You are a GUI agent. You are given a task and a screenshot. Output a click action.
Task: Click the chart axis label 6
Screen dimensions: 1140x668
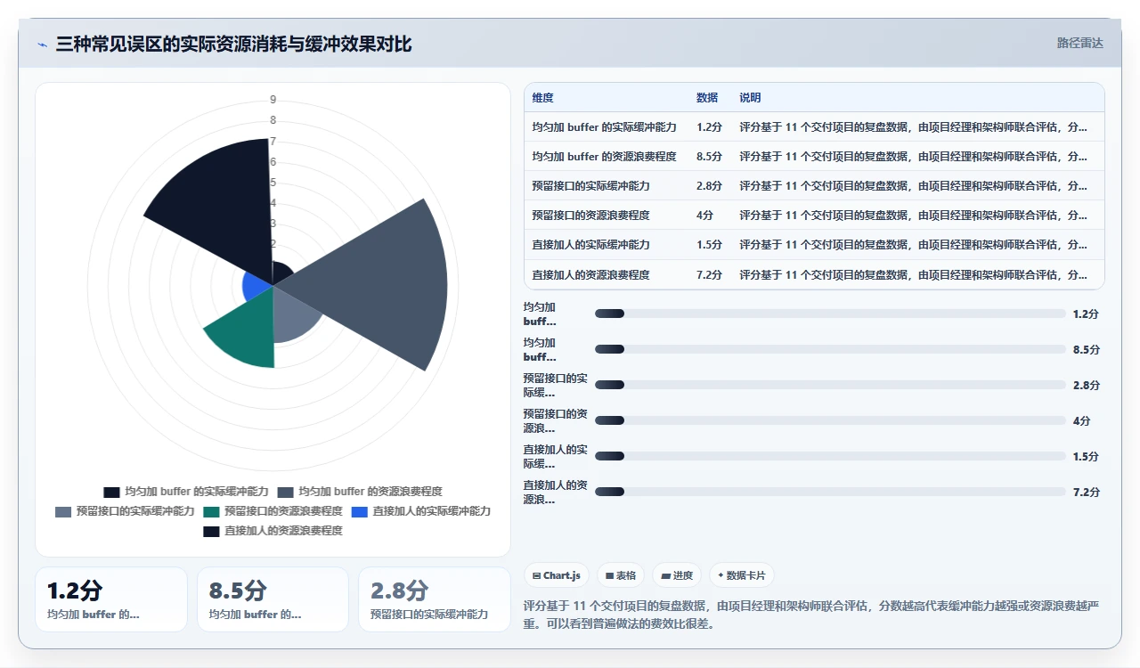(273, 162)
